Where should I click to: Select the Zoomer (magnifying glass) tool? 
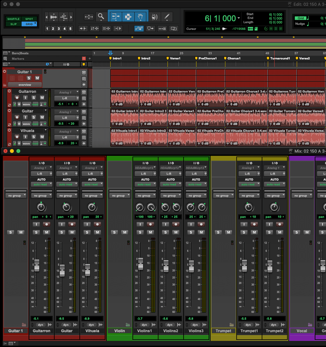click(100, 16)
